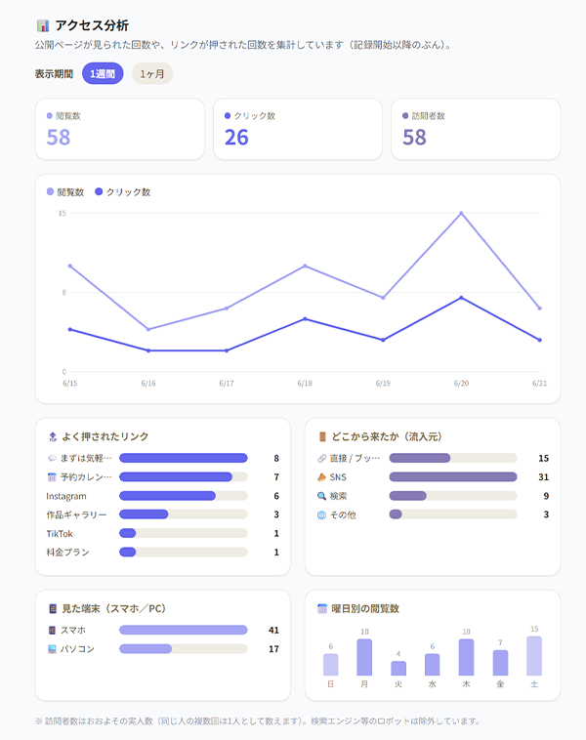Click the 検索 traffic source bar
The height and width of the screenshot is (740, 586).
[x=453, y=496]
